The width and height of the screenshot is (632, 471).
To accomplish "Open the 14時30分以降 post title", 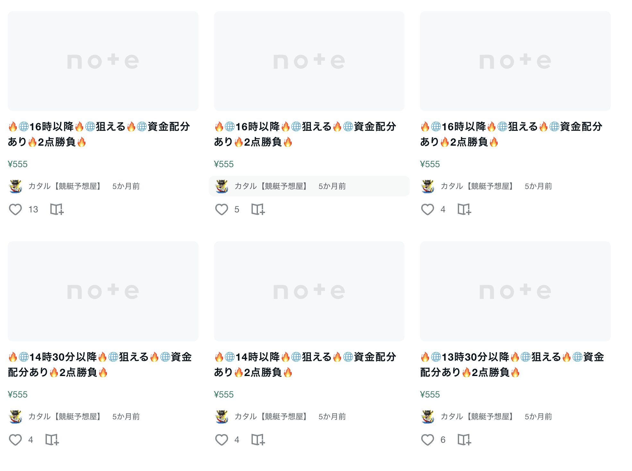I will [x=99, y=364].
